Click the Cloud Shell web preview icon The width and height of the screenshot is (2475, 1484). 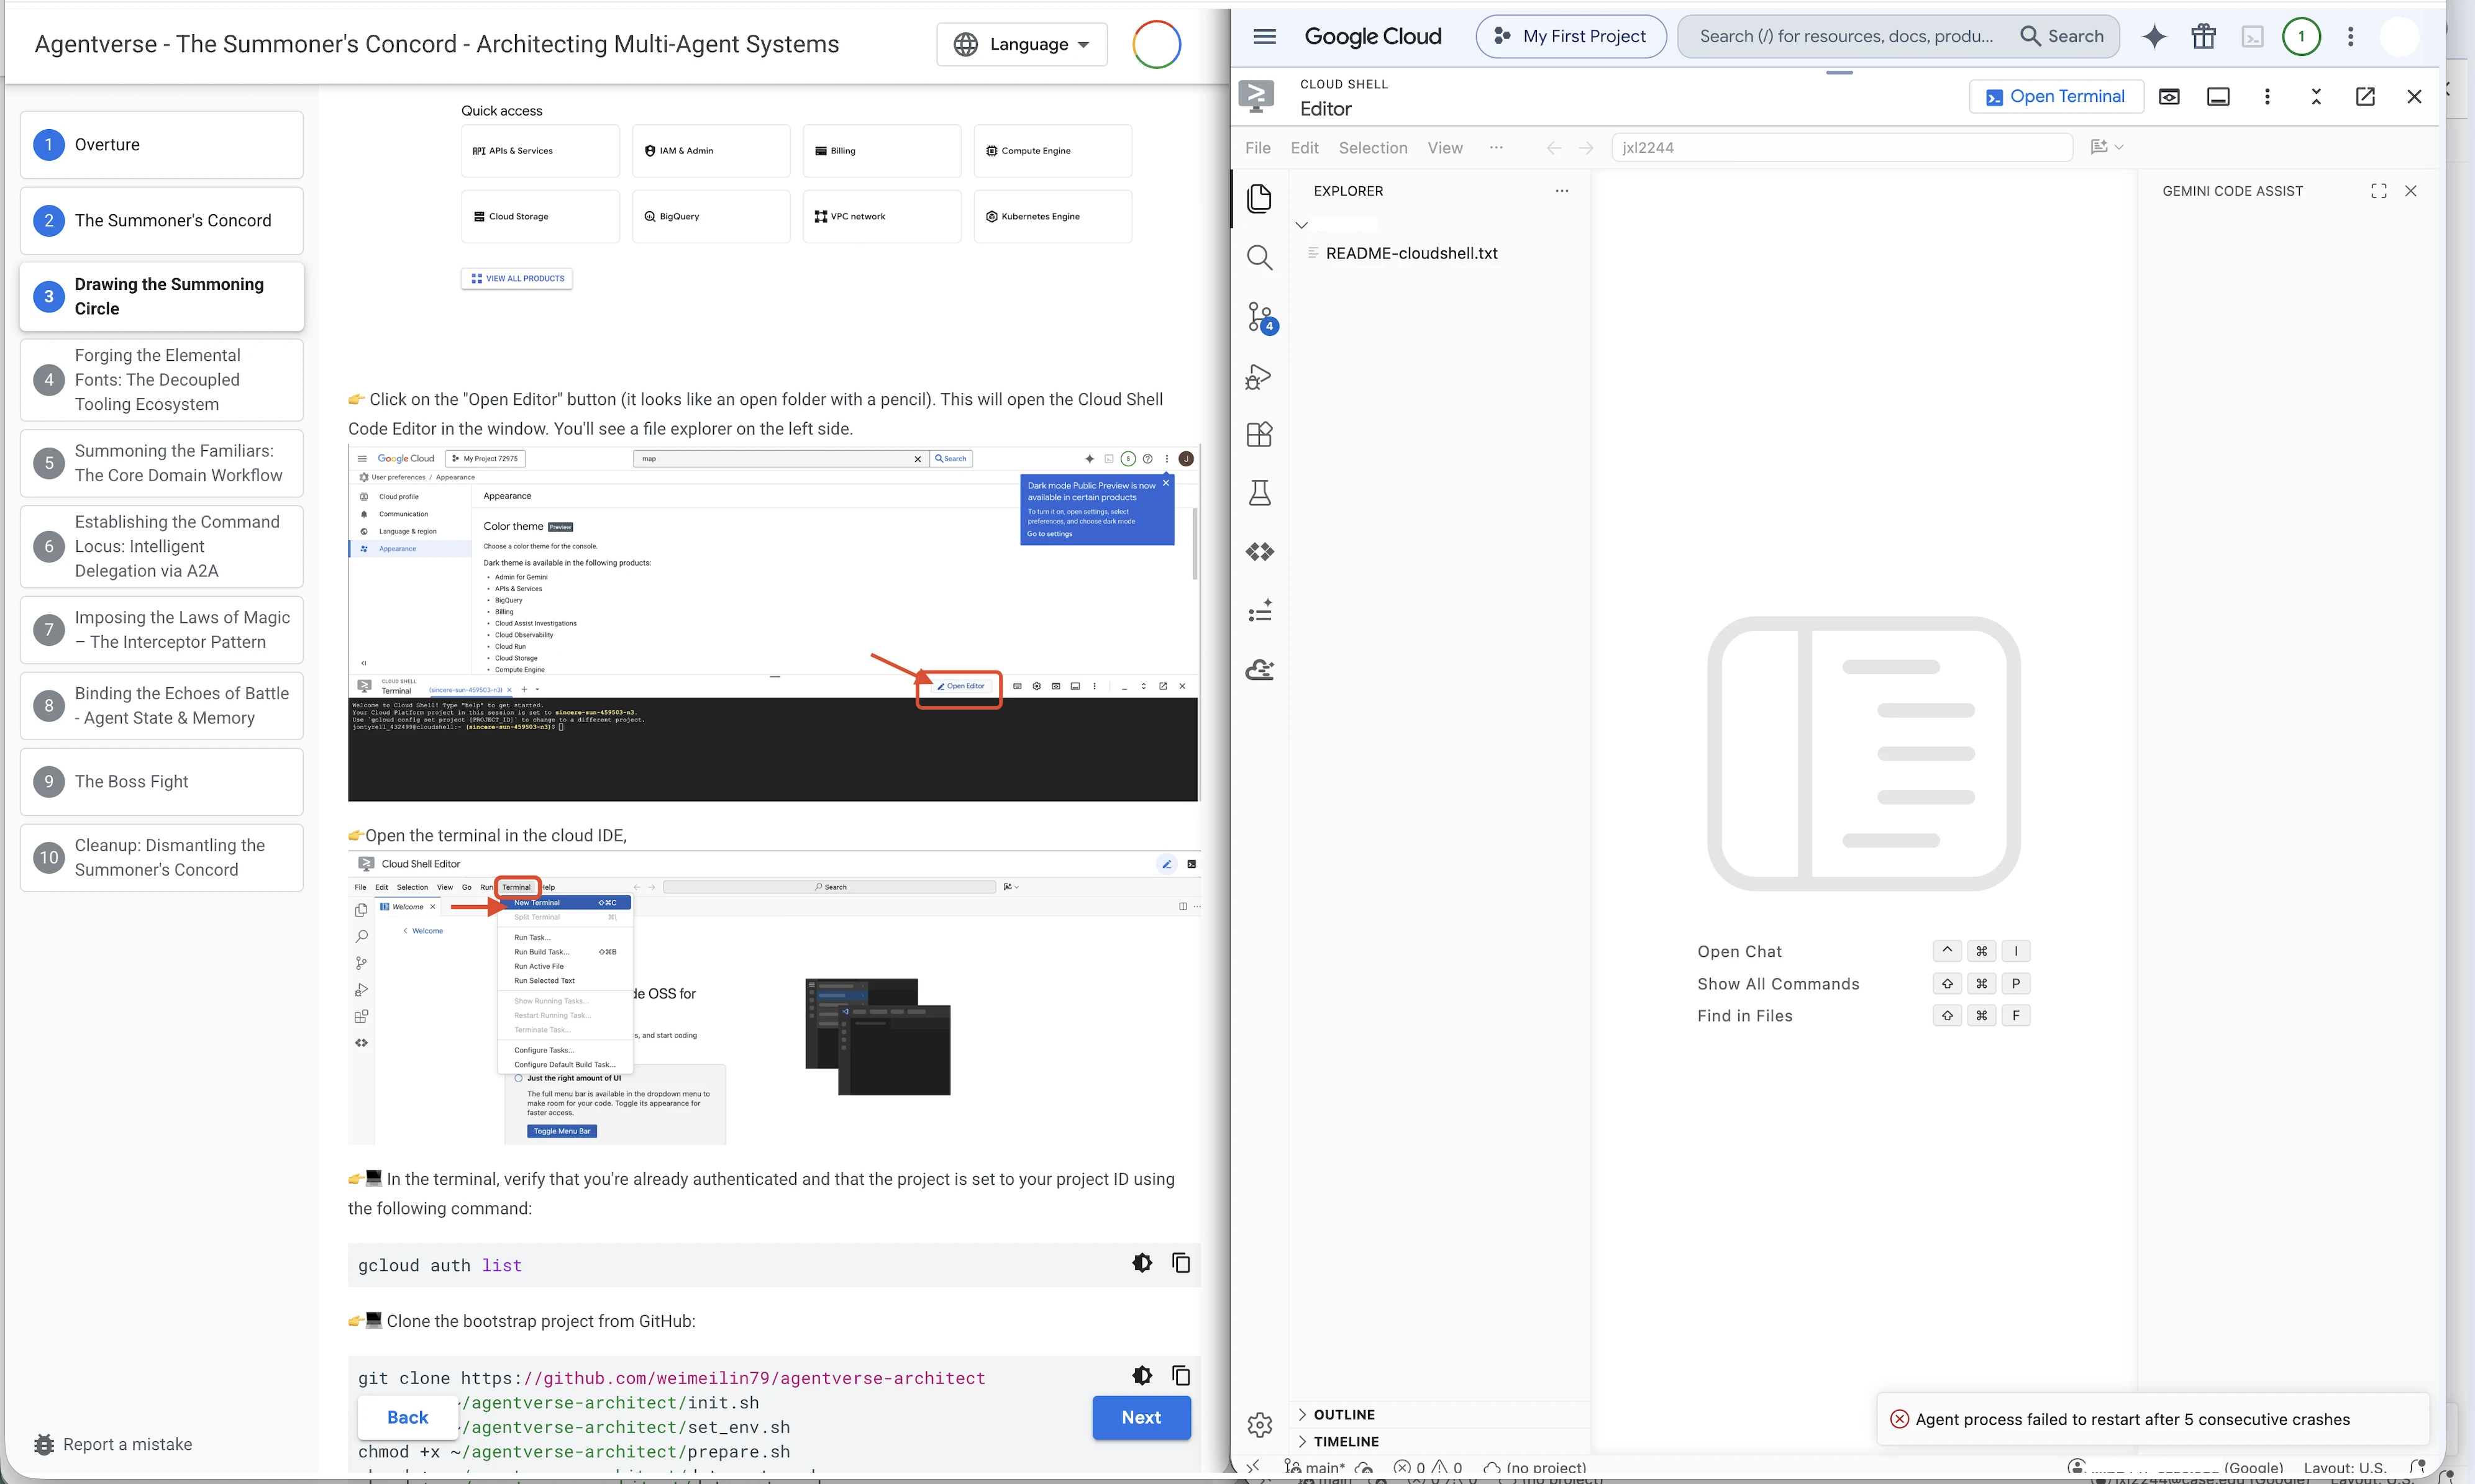click(x=2169, y=96)
